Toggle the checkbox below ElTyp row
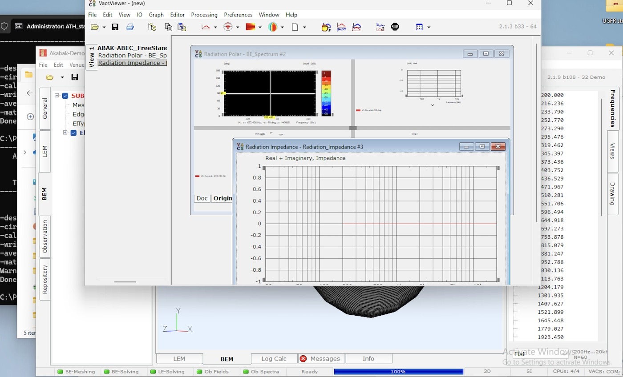This screenshot has width=623, height=377. point(74,132)
